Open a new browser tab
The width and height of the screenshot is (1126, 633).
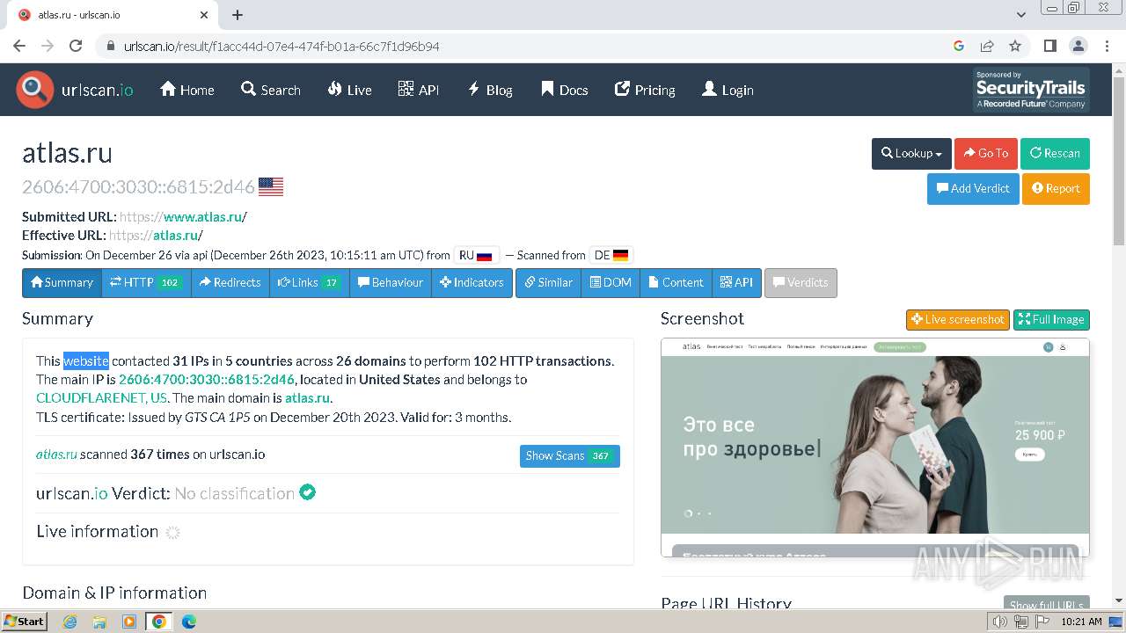pyautogui.click(x=238, y=15)
